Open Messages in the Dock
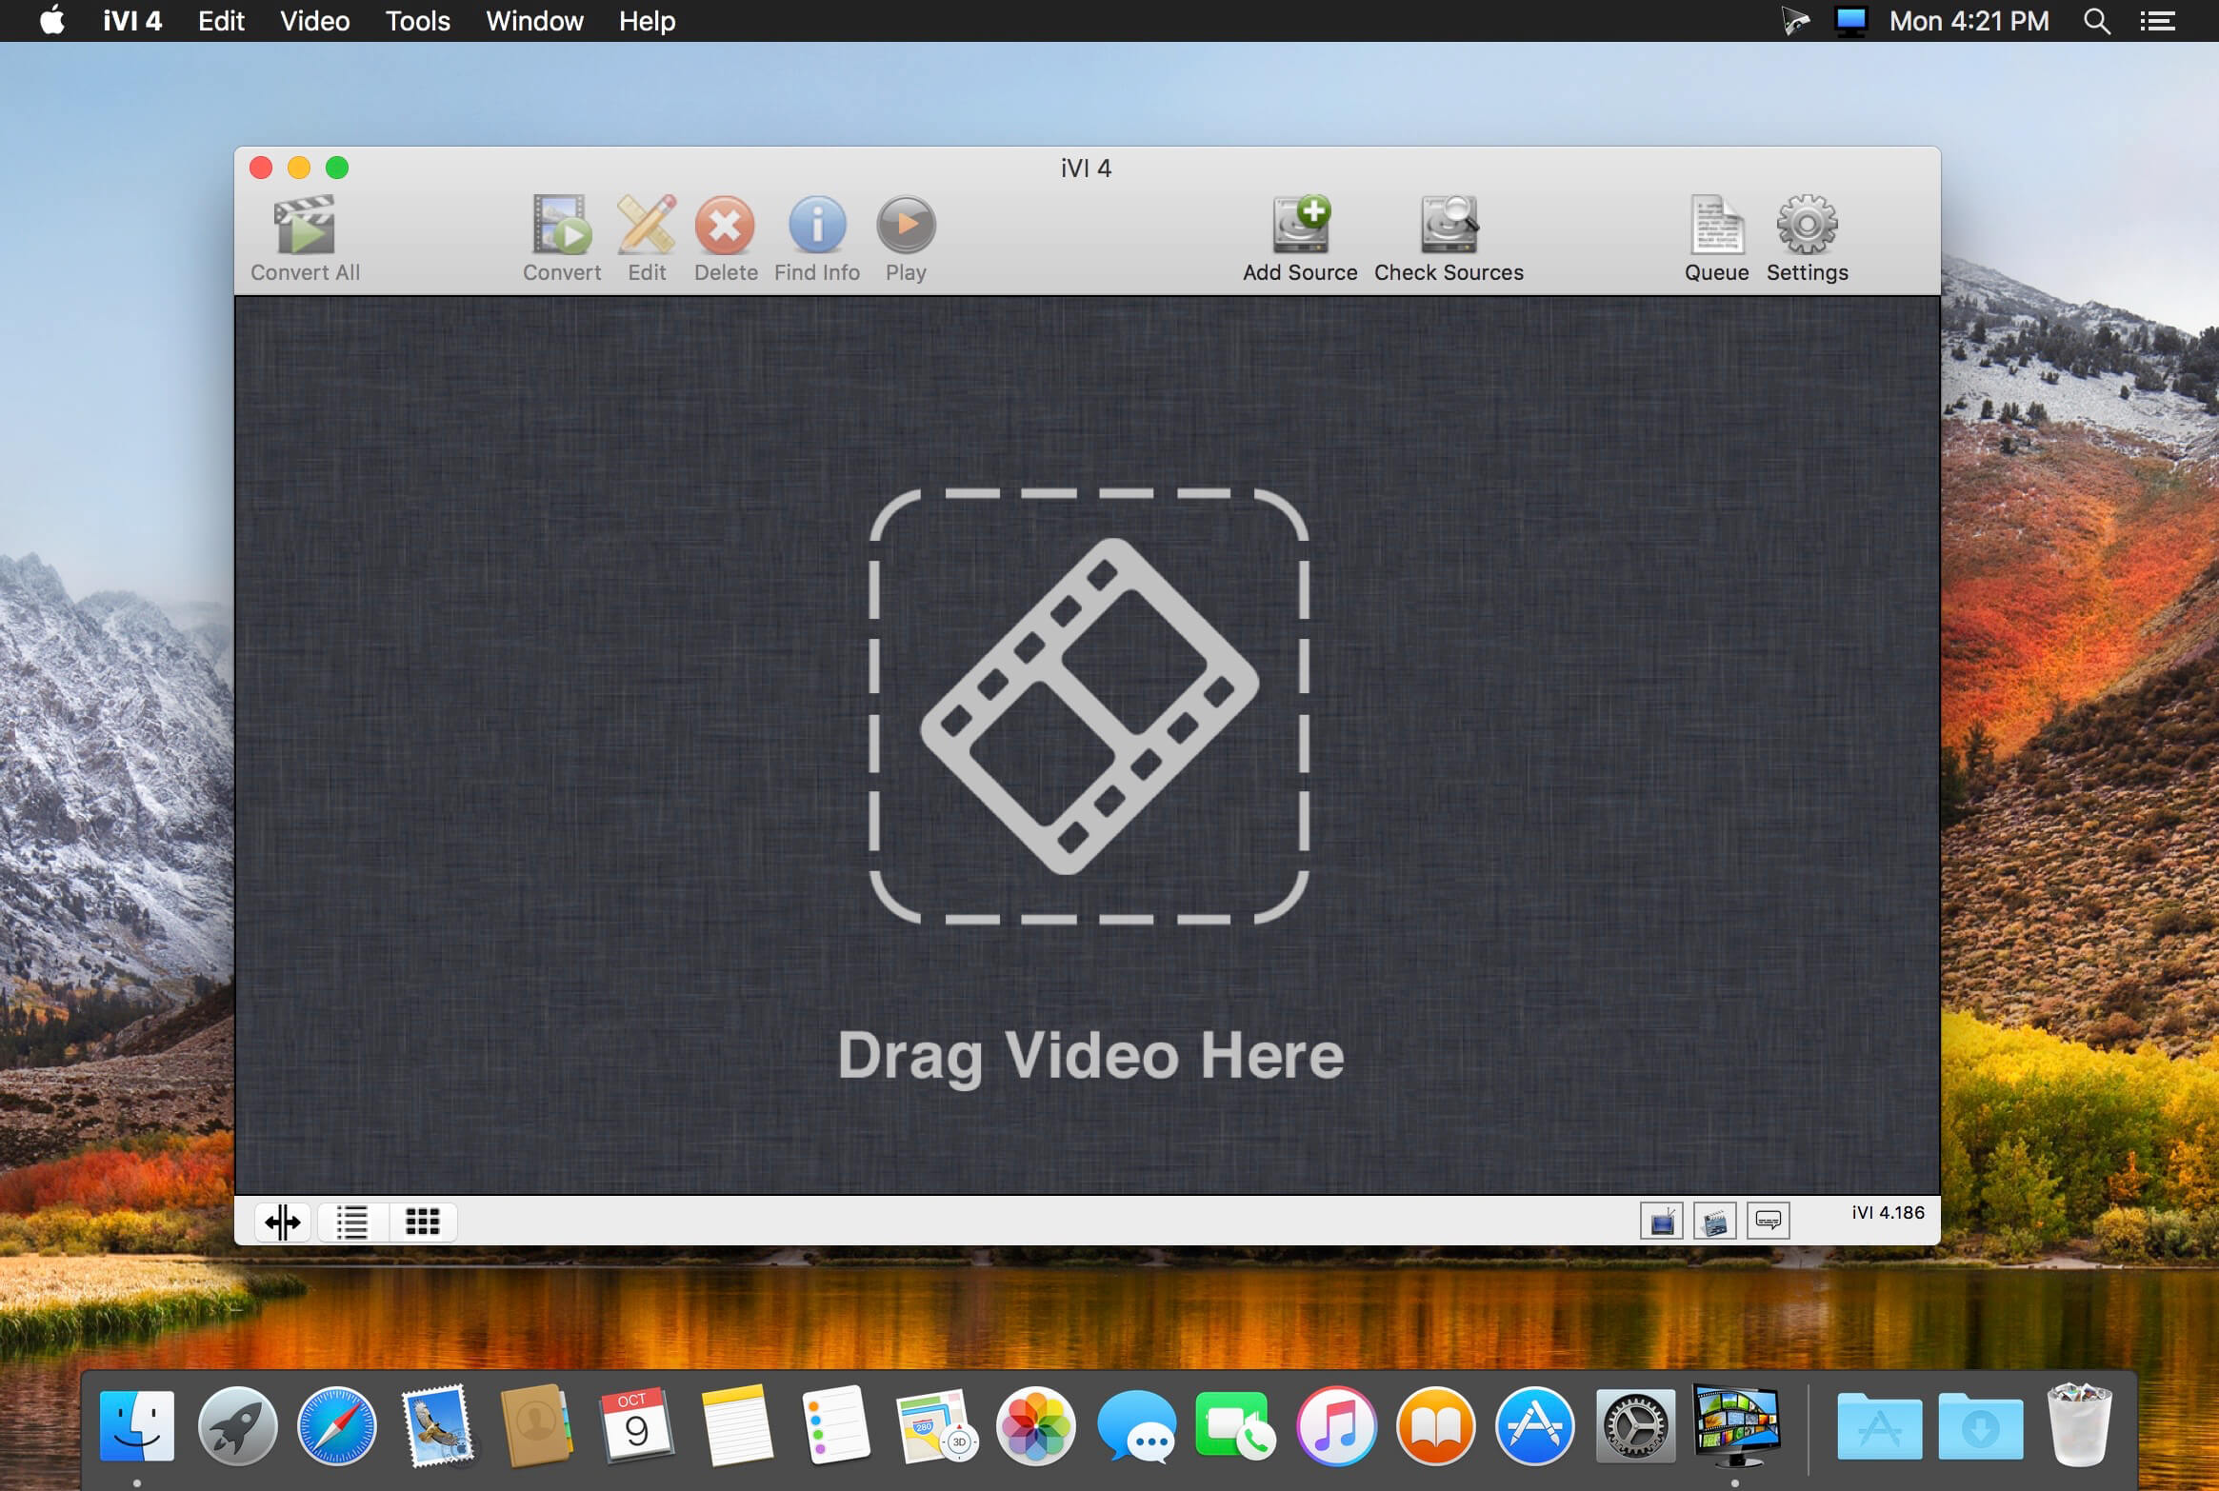Image resolution: width=2219 pixels, height=1491 pixels. [x=1136, y=1425]
